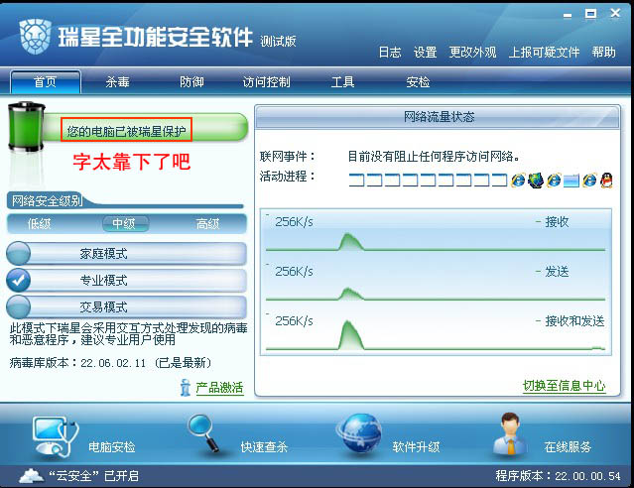The image size is (634, 488).
Task: Set network security level to 高级
Action: [x=207, y=223]
